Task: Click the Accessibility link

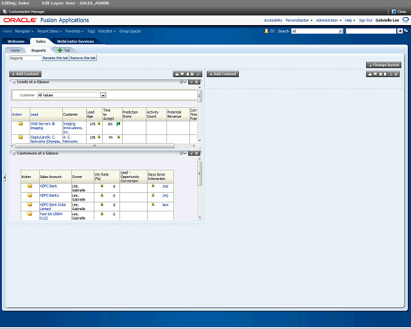Action: tap(273, 20)
